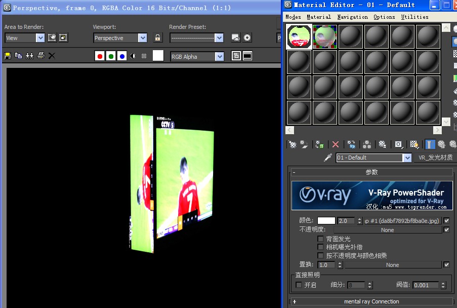This screenshot has width=457, height=308.
Task: Click the 不透明度 None map button
Action: point(387,230)
